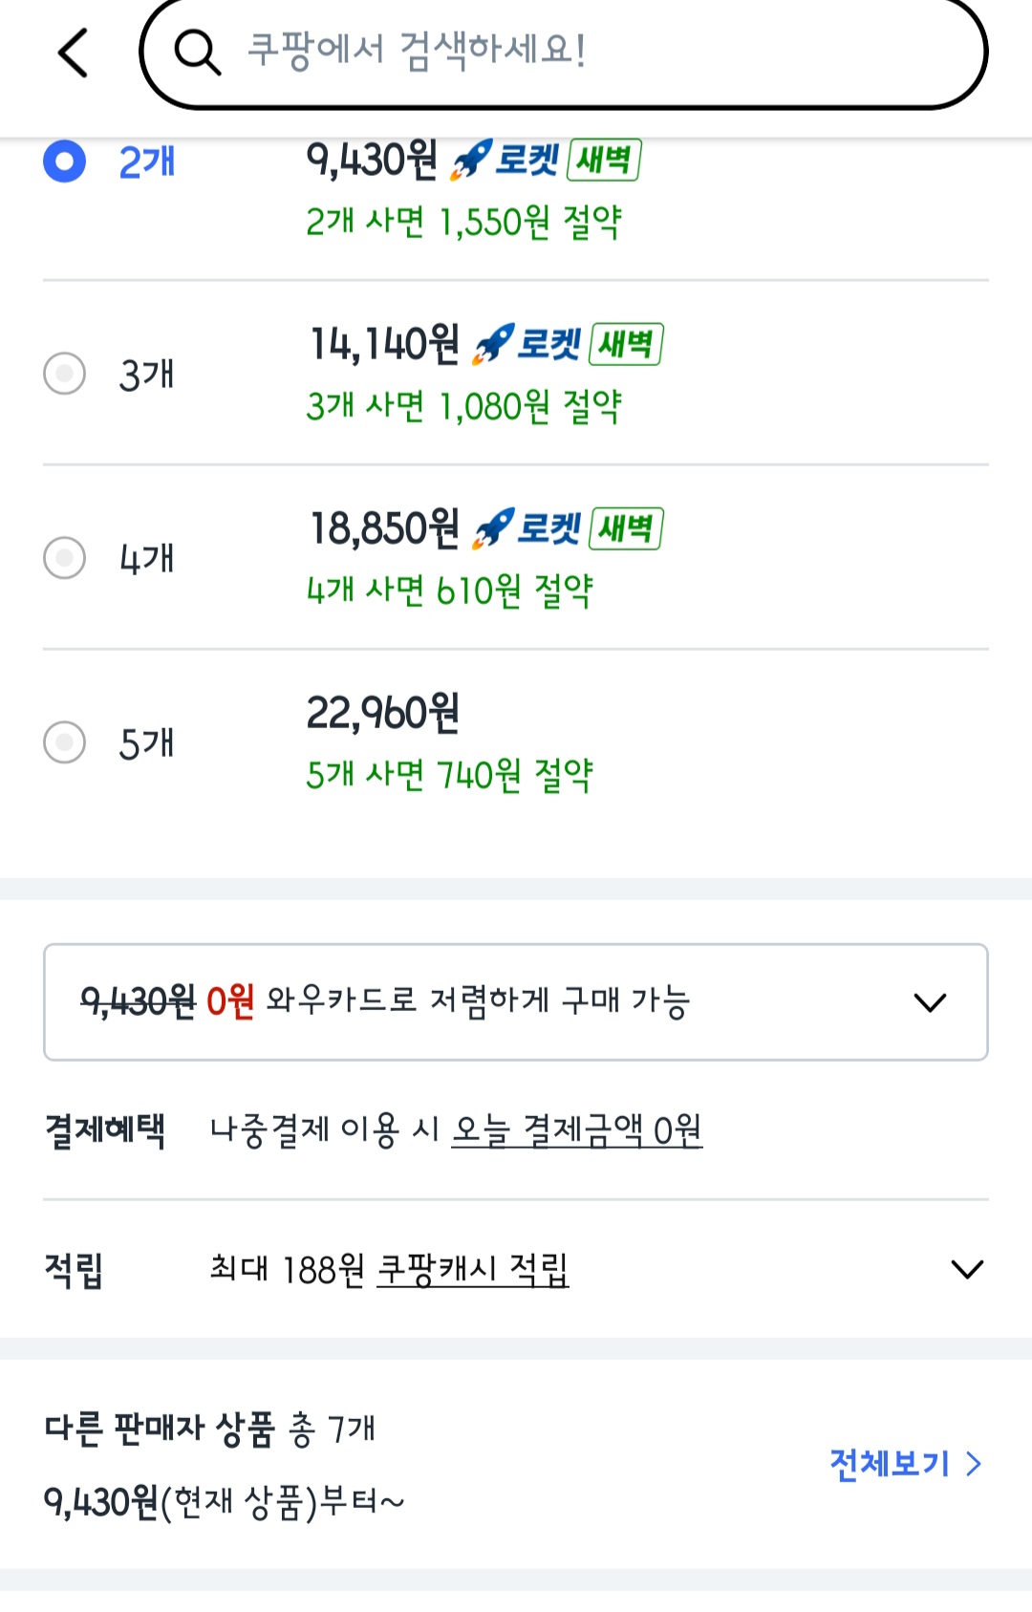Screen dimensions: 1032x1612
Task: Expand the 와우카드 discount dropdown
Action: click(x=929, y=1002)
